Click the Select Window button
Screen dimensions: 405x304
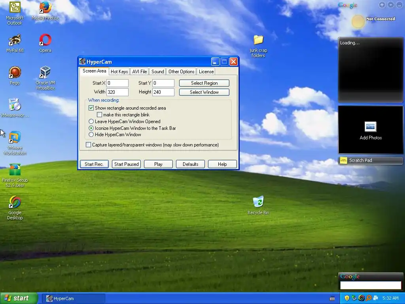[x=204, y=92]
